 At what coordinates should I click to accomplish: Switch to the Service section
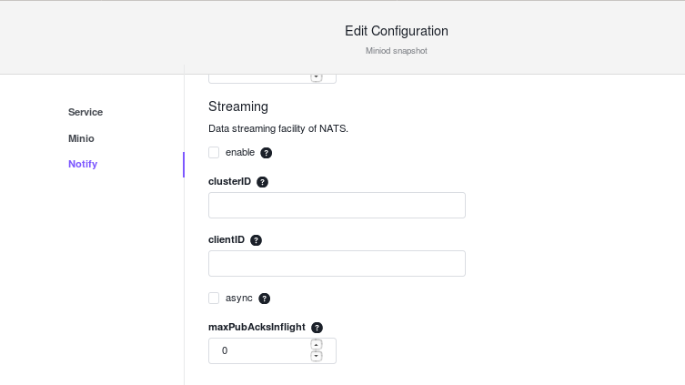click(86, 112)
